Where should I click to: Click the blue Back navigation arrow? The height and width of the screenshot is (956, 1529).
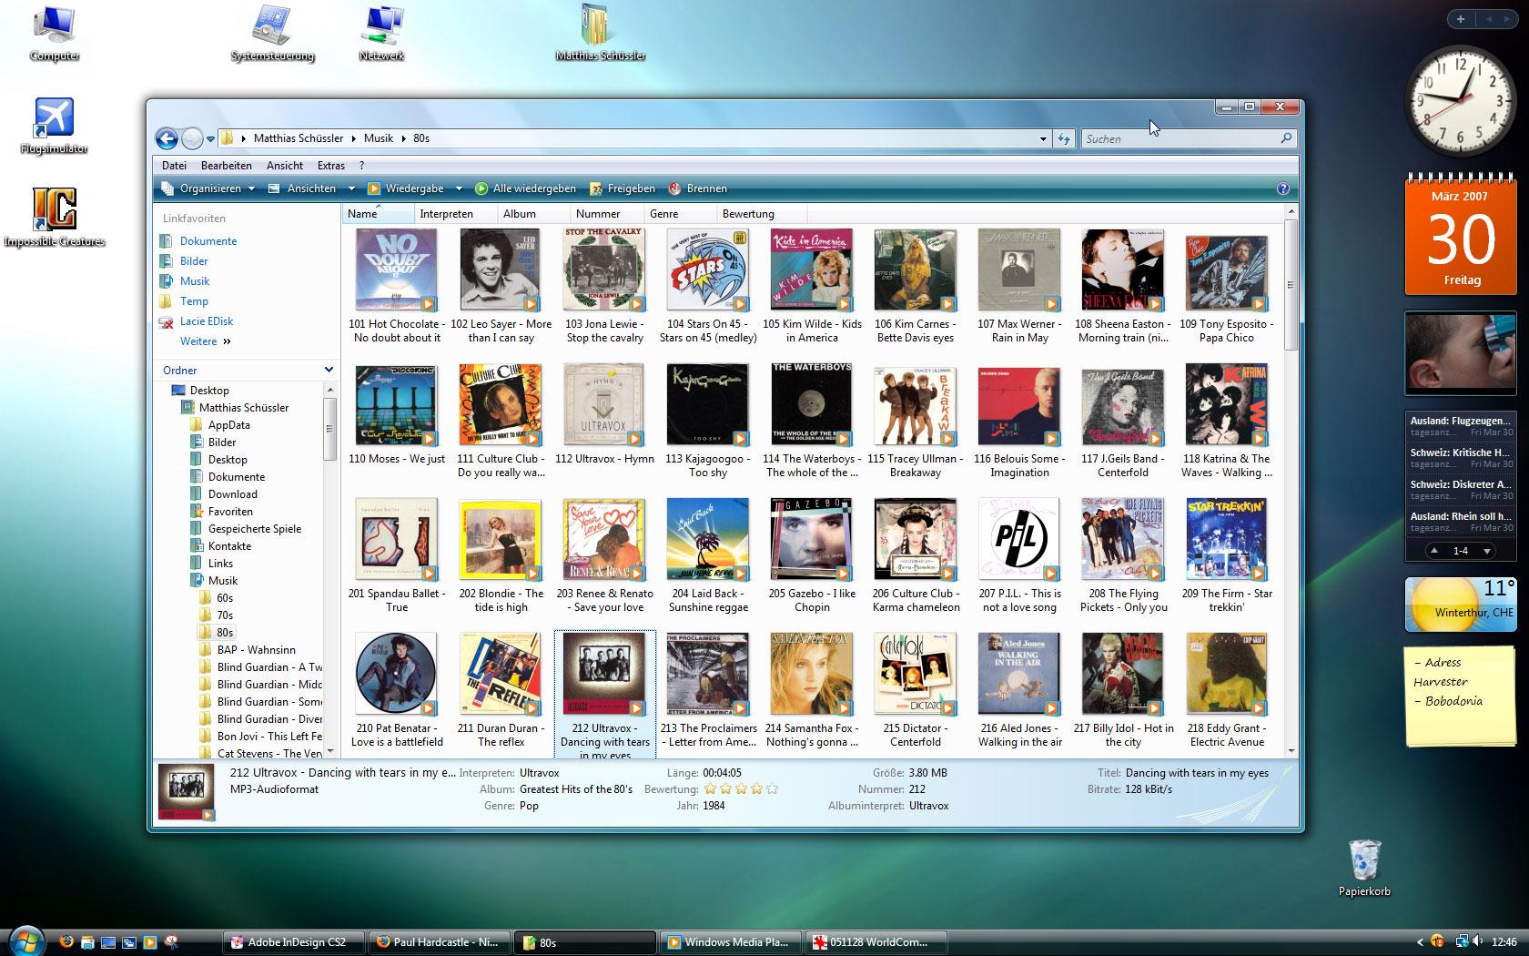click(x=167, y=138)
